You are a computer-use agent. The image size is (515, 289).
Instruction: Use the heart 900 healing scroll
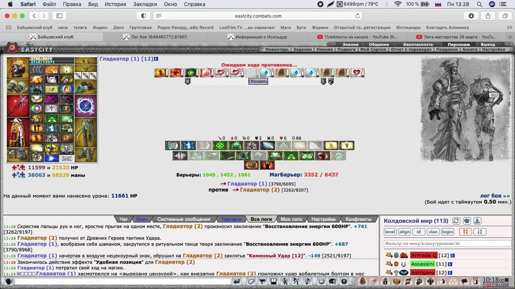[x=357, y=73]
